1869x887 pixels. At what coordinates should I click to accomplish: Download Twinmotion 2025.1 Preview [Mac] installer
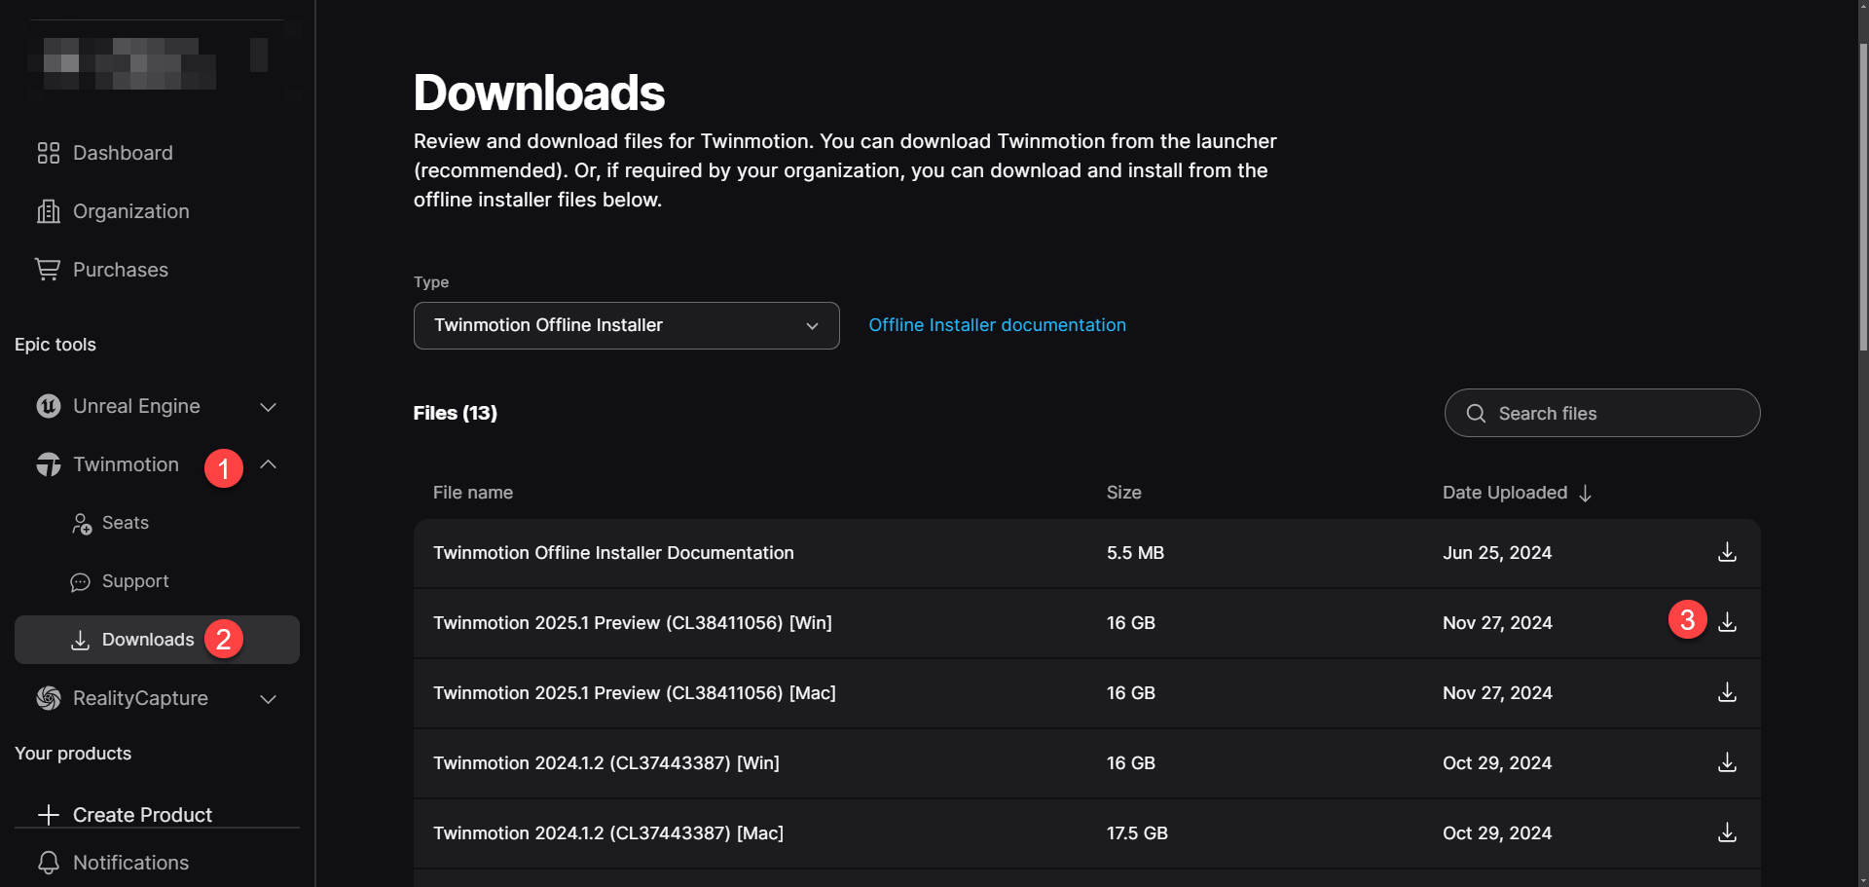point(1727,692)
